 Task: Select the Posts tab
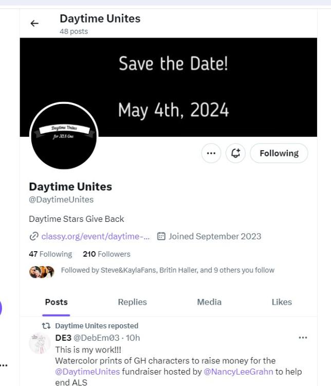[x=56, y=302]
